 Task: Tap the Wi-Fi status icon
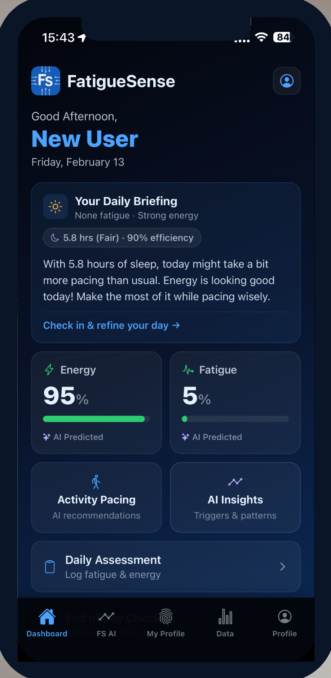261,37
